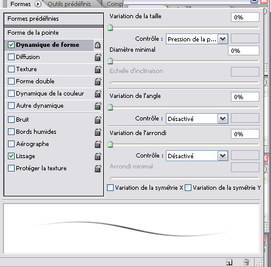The height and width of the screenshot is (267, 271).
Task: Check the Forme double option
Action: pos(11,81)
